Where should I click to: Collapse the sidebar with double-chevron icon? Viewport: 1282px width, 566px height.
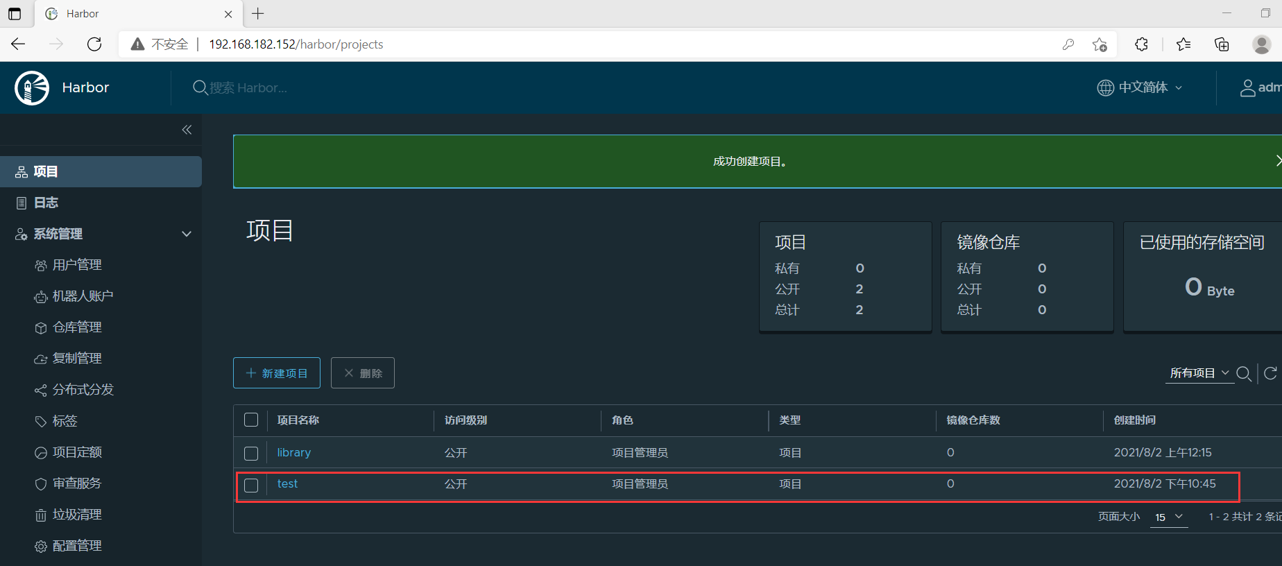tap(187, 130)
